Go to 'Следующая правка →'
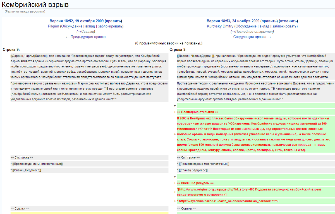Image resolution: width=335 pixels, height=214 pixels. point(252,37)
